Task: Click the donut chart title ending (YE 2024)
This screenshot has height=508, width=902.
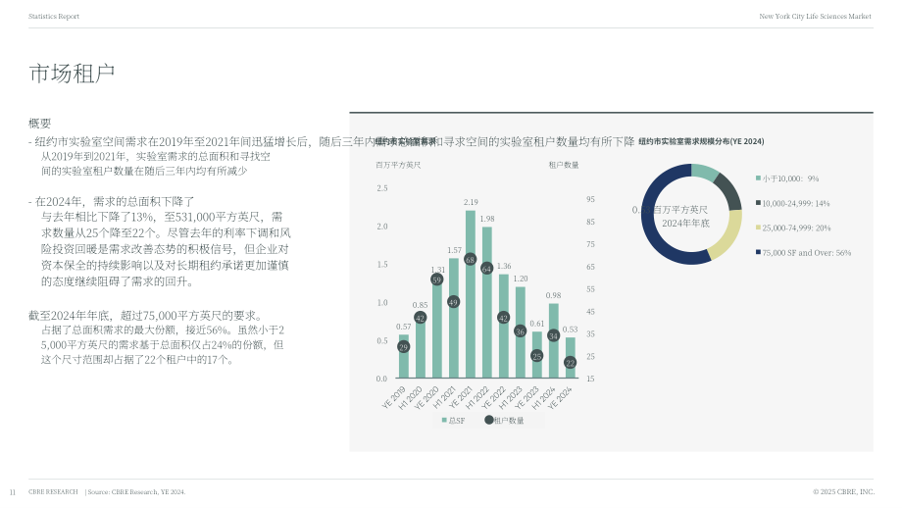Action: pos(701,141)
